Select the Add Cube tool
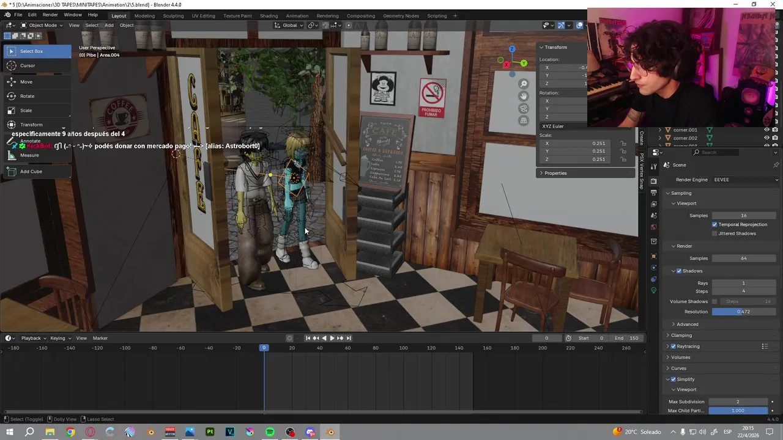Image resolution: width=783 pixels, height=440 pixels. click(x=37, y=172)
